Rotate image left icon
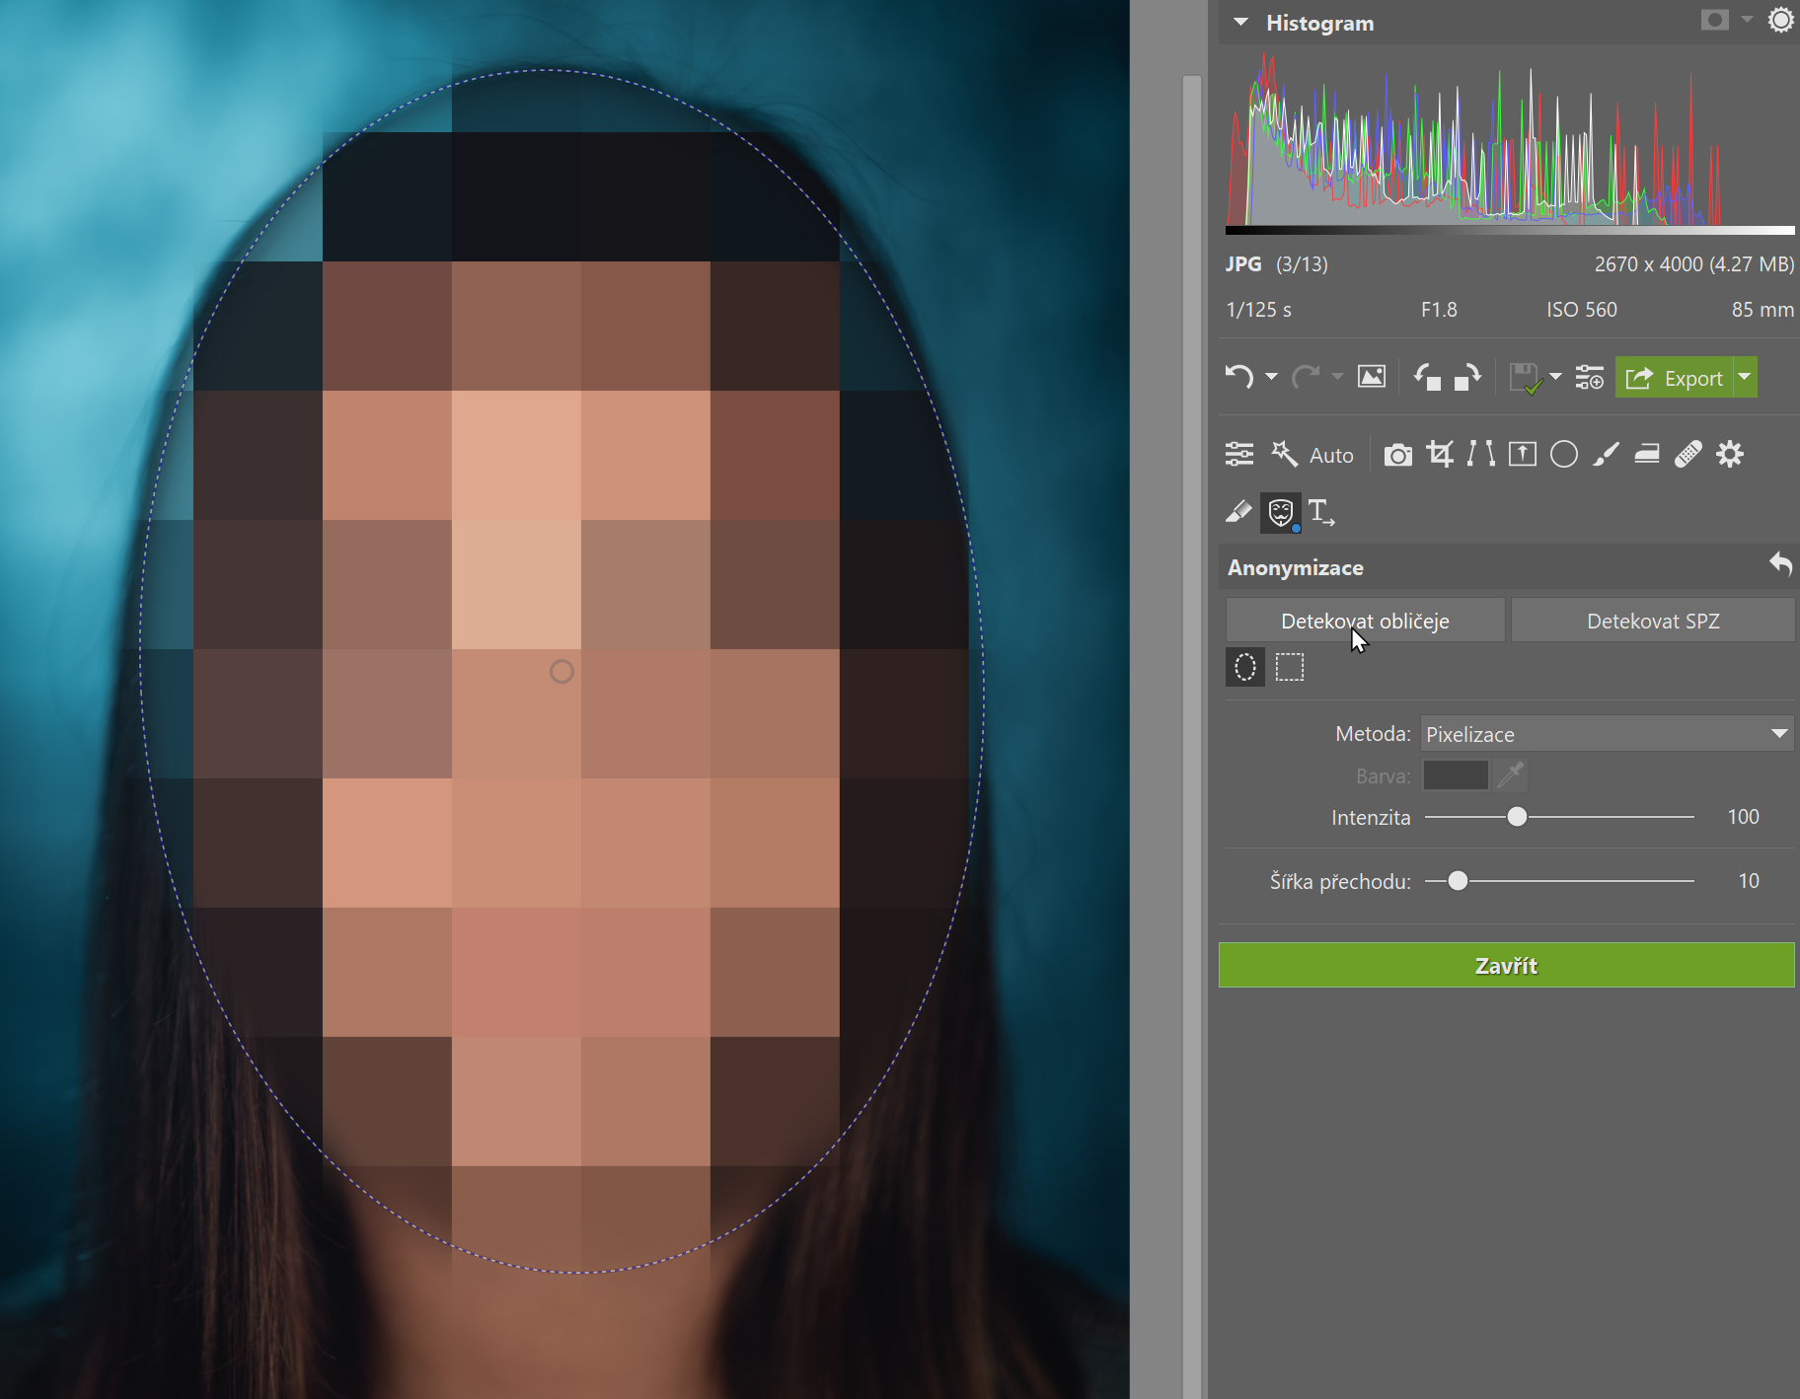The height and width of the screenshot is (1399, 1800). pos(1427,377)
